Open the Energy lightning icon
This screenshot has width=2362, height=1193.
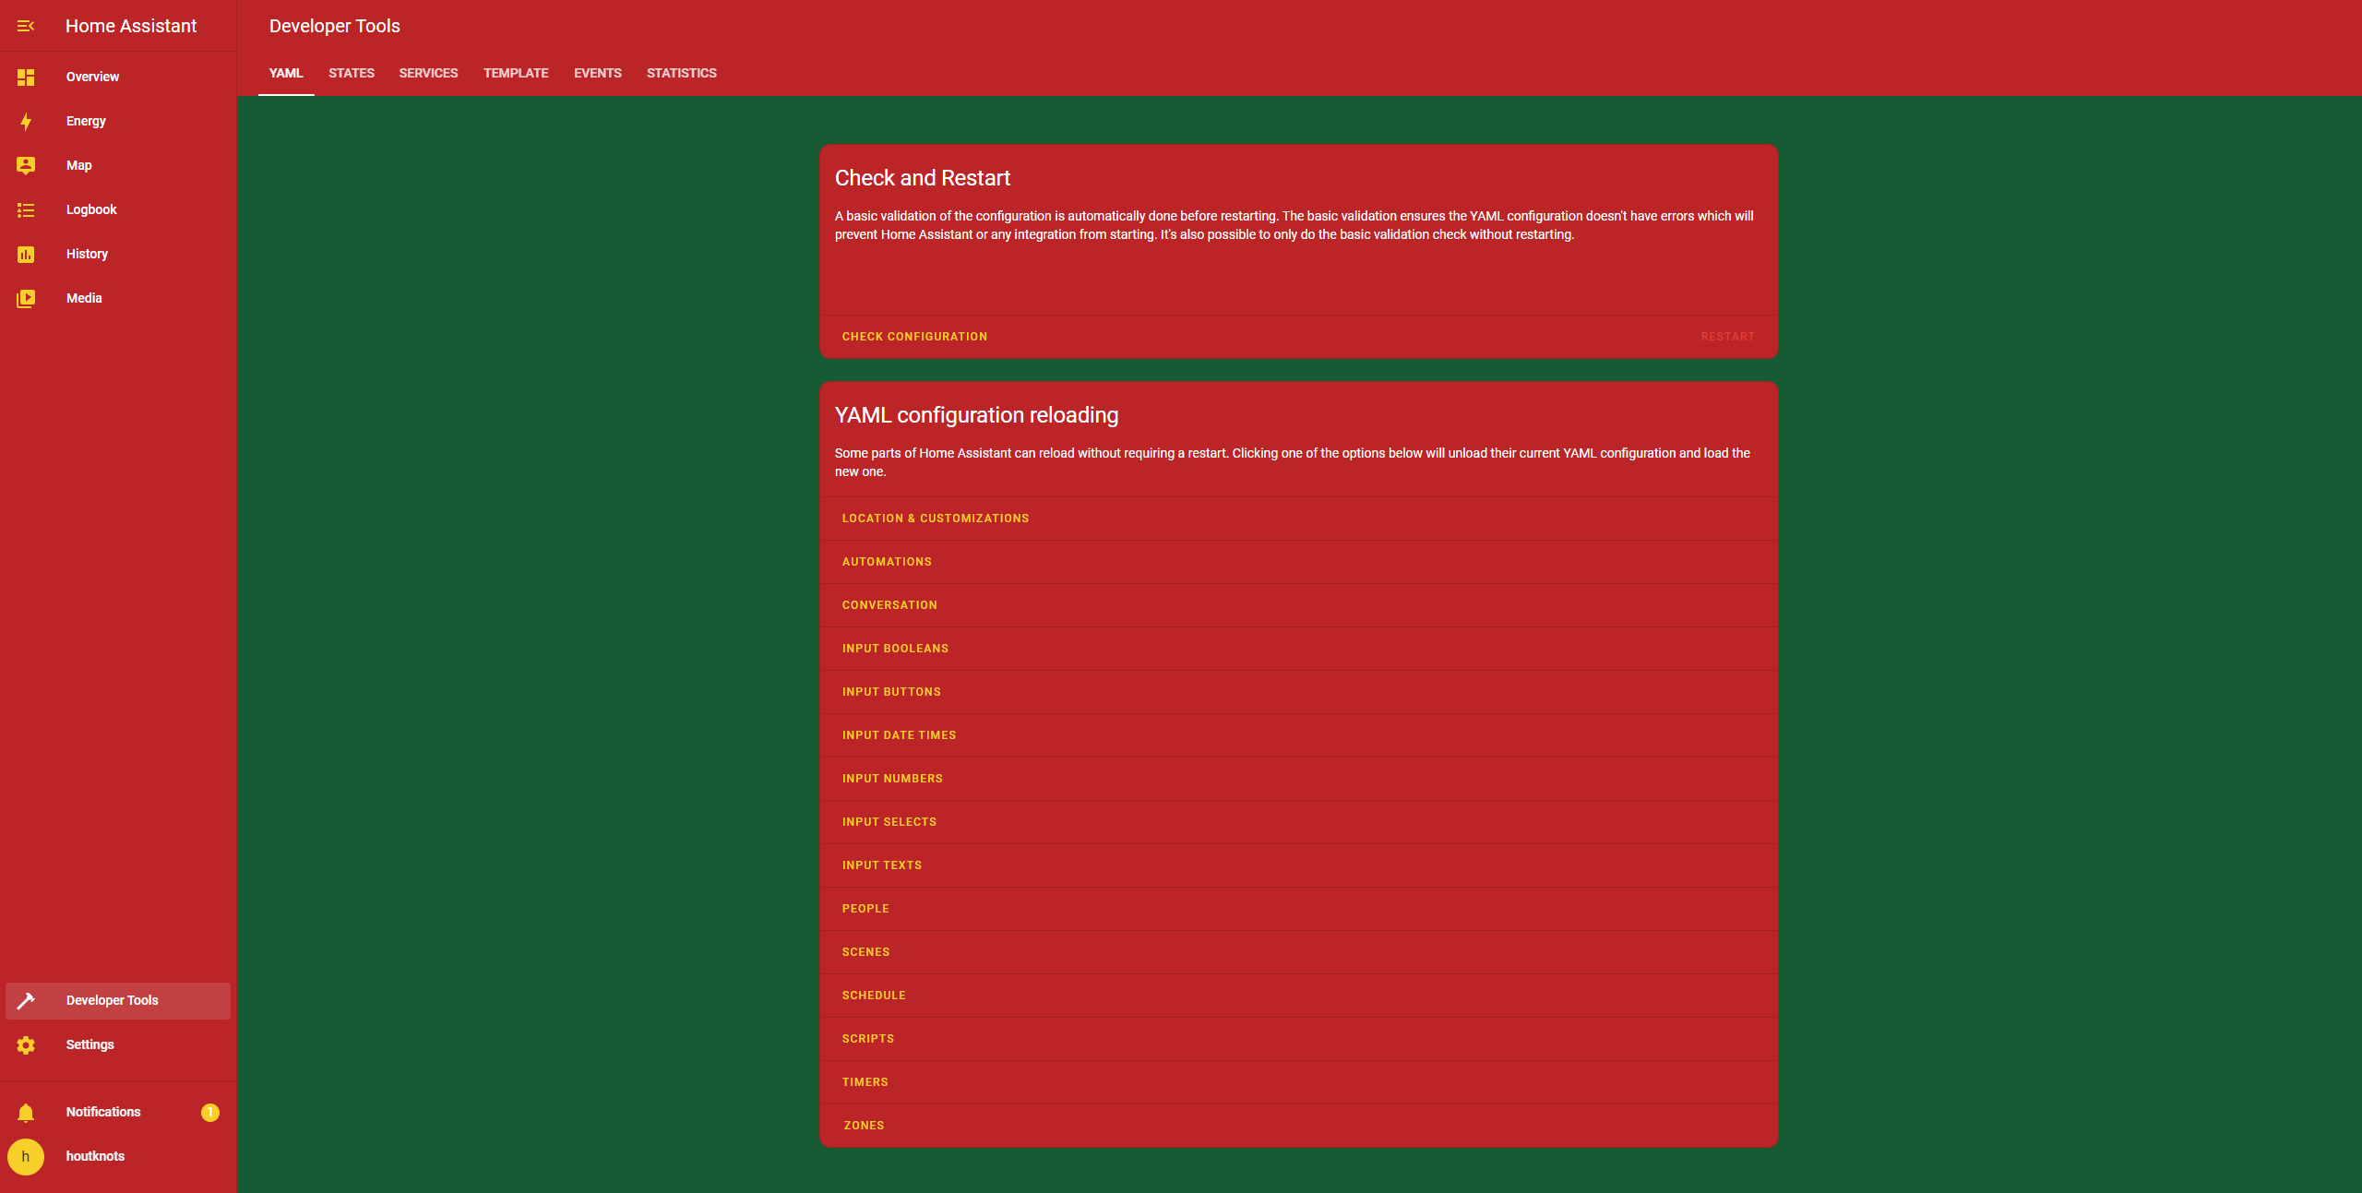(26, 122)
